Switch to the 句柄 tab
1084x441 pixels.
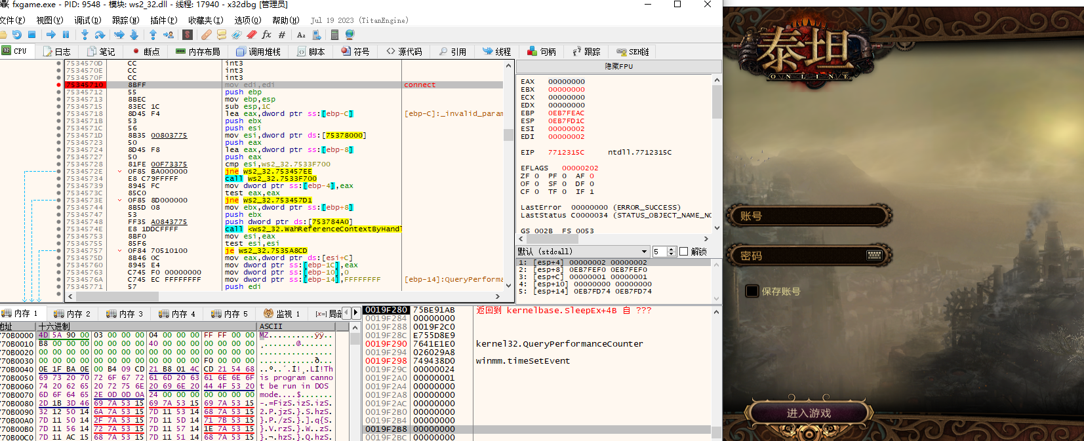pyautogui.click(x=542, y=52)
